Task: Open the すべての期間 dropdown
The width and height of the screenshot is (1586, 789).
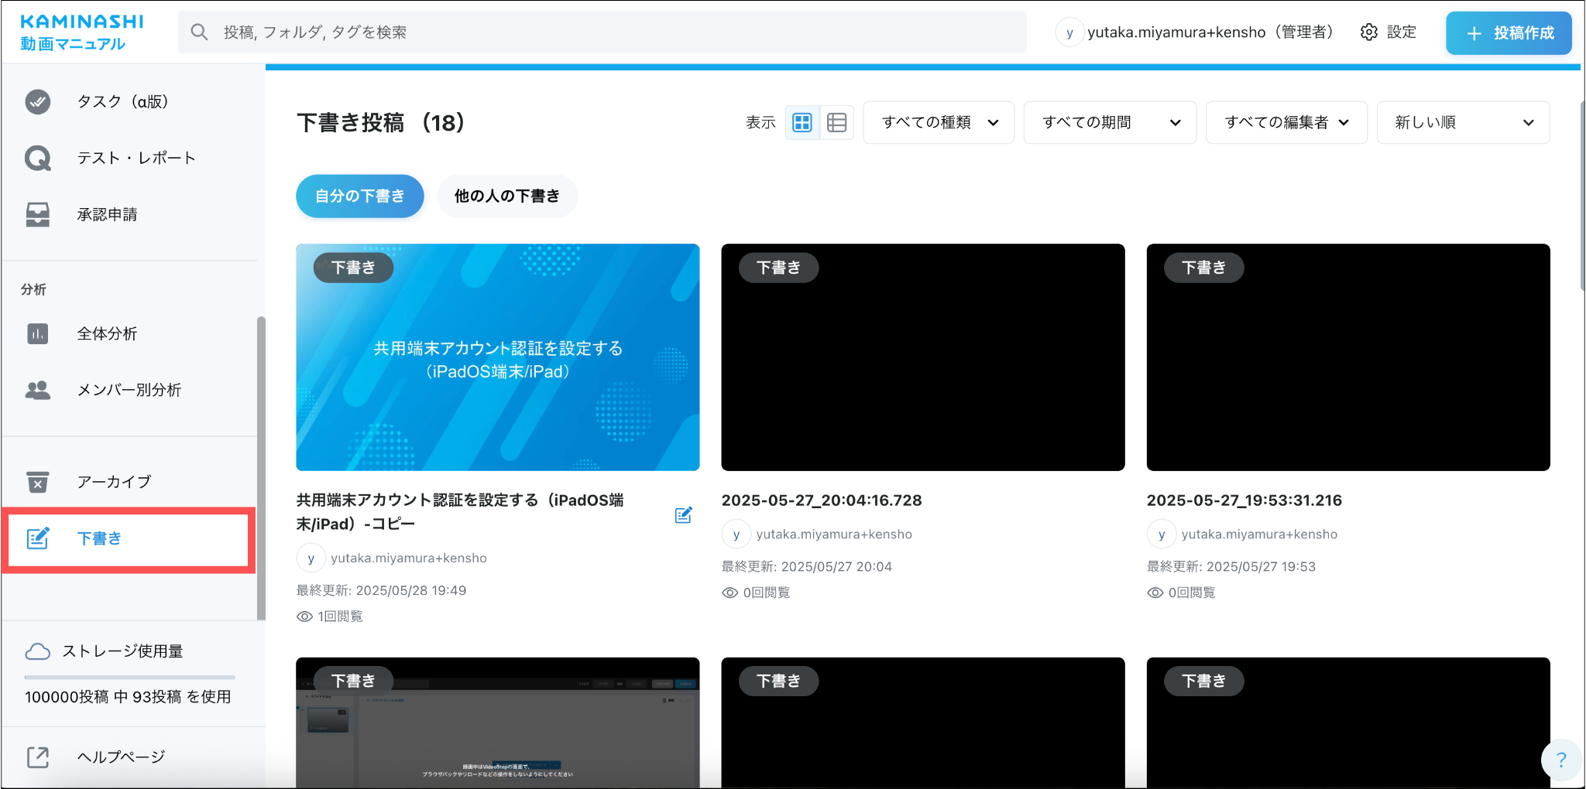Action: pos(1111,122)
